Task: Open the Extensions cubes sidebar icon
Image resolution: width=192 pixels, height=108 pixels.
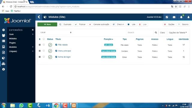Action: [x=3, y=64]
